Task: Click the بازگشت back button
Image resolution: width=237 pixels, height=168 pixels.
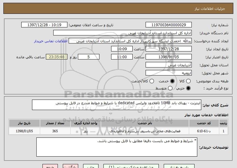Action: (x=70, y=166)
